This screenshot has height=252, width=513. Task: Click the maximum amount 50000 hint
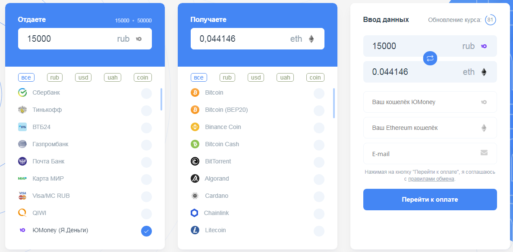pyautogui.click(x=144, y=21)
